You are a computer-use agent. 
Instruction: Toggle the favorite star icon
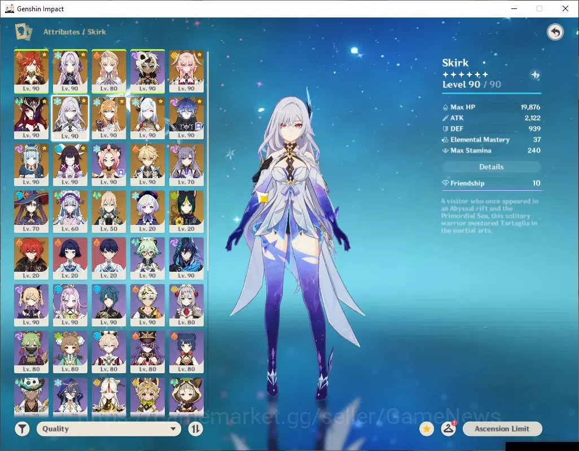coord(427,429)
